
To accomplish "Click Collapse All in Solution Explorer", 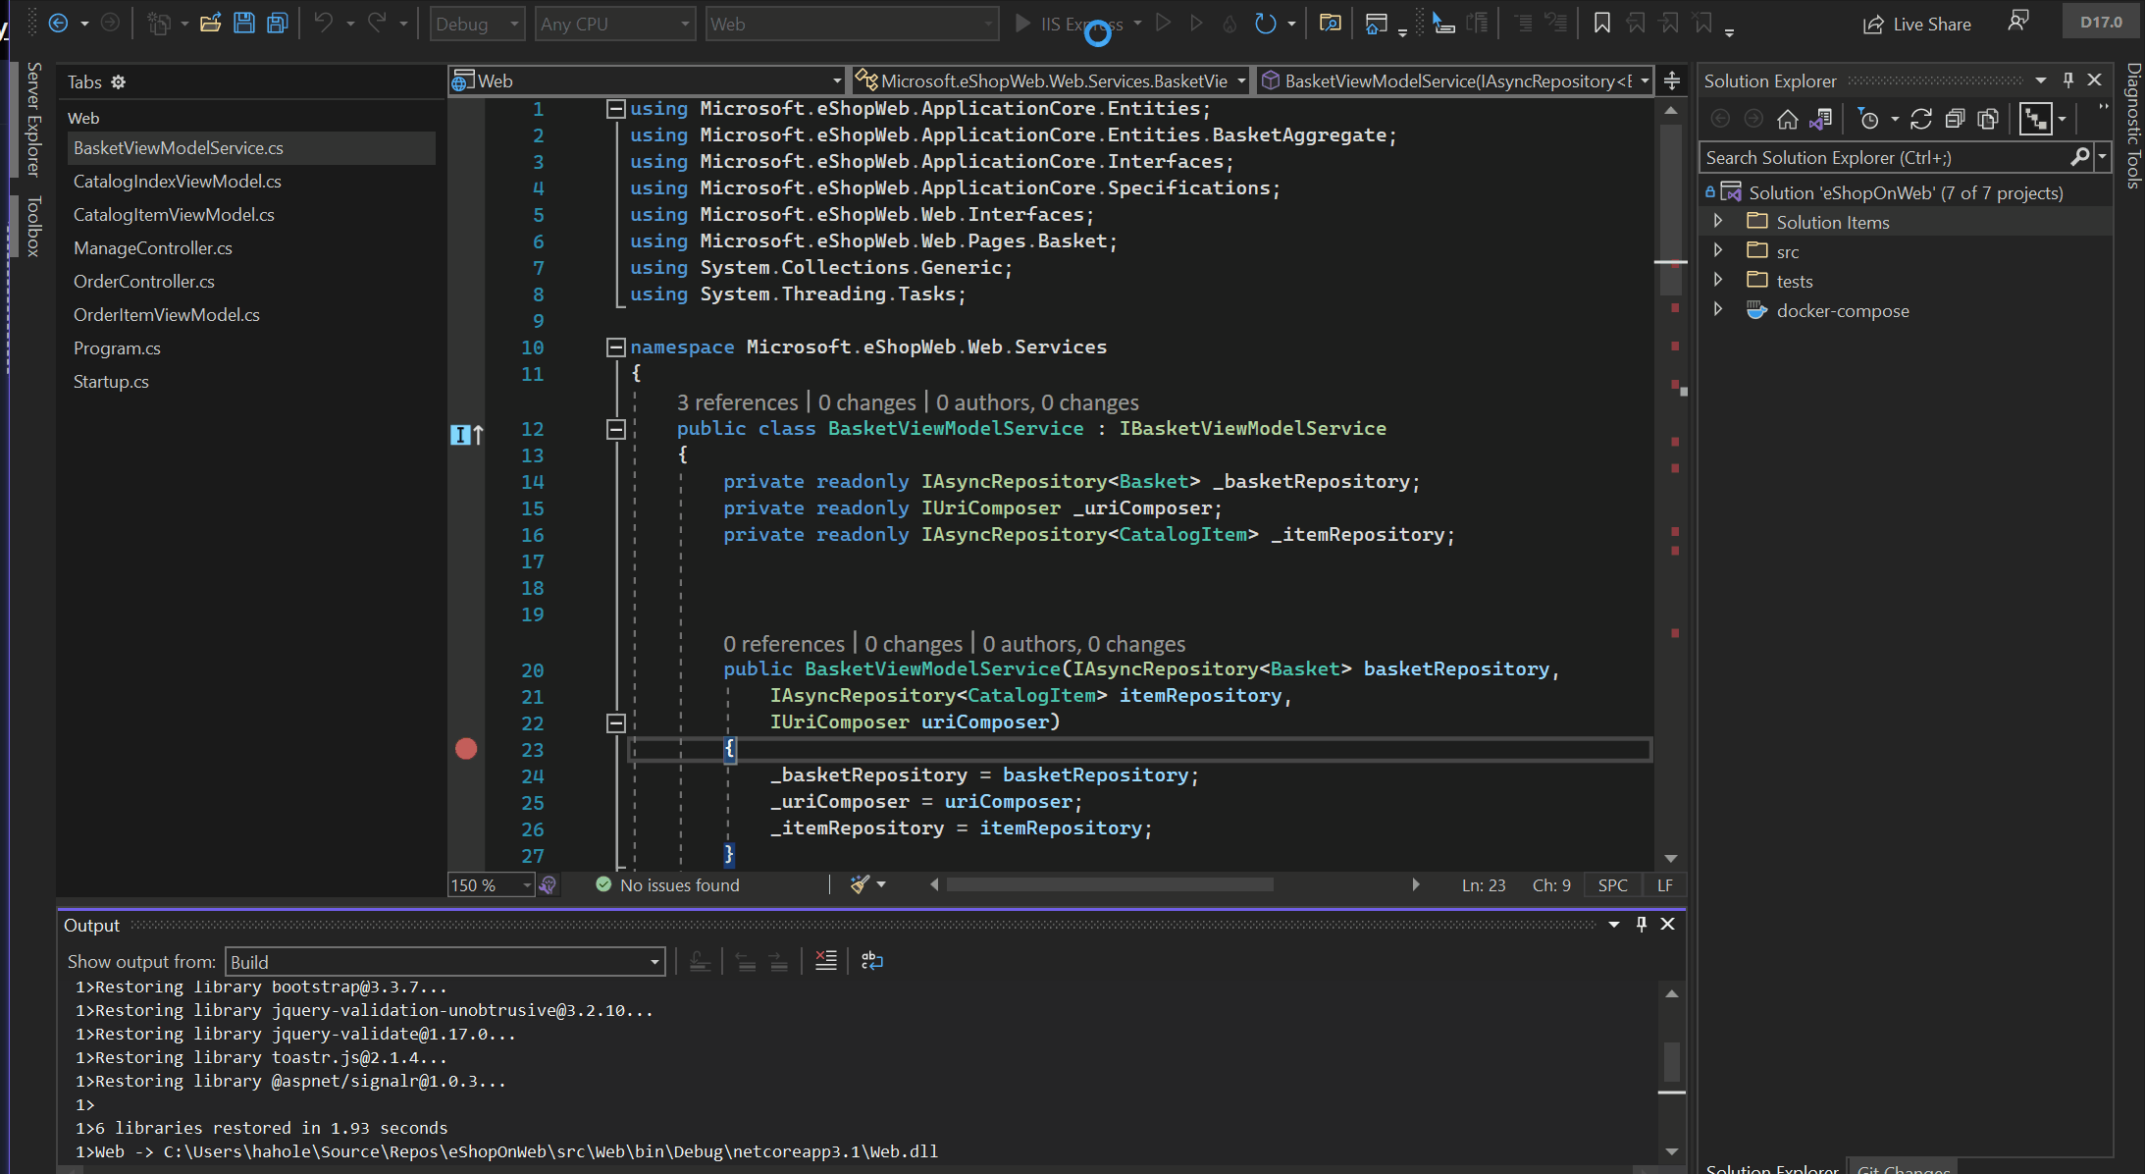I will tap(1955, 120).
